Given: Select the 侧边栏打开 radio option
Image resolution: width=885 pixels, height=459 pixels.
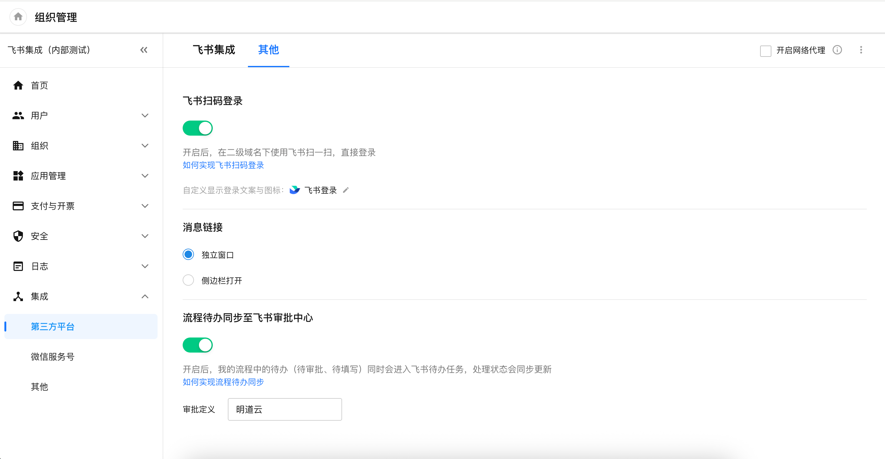Looking at the screenshot, I should tap(188, 280).
